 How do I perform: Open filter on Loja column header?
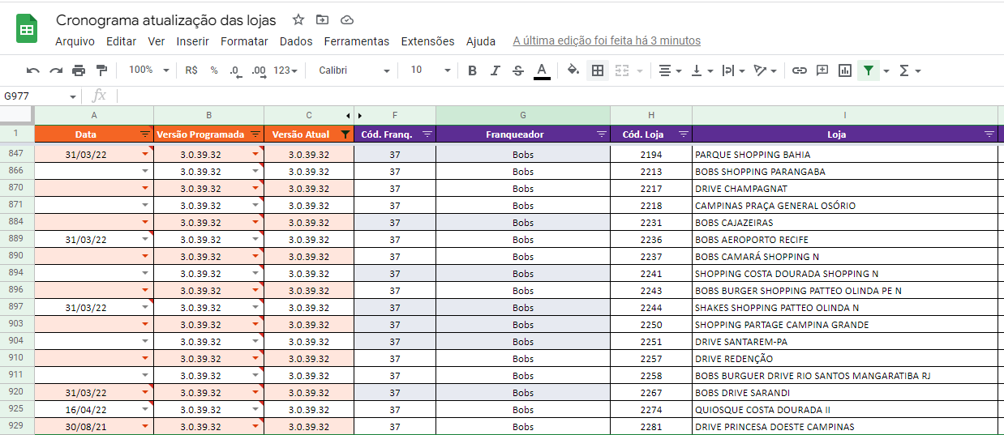[x=989, y=134]
